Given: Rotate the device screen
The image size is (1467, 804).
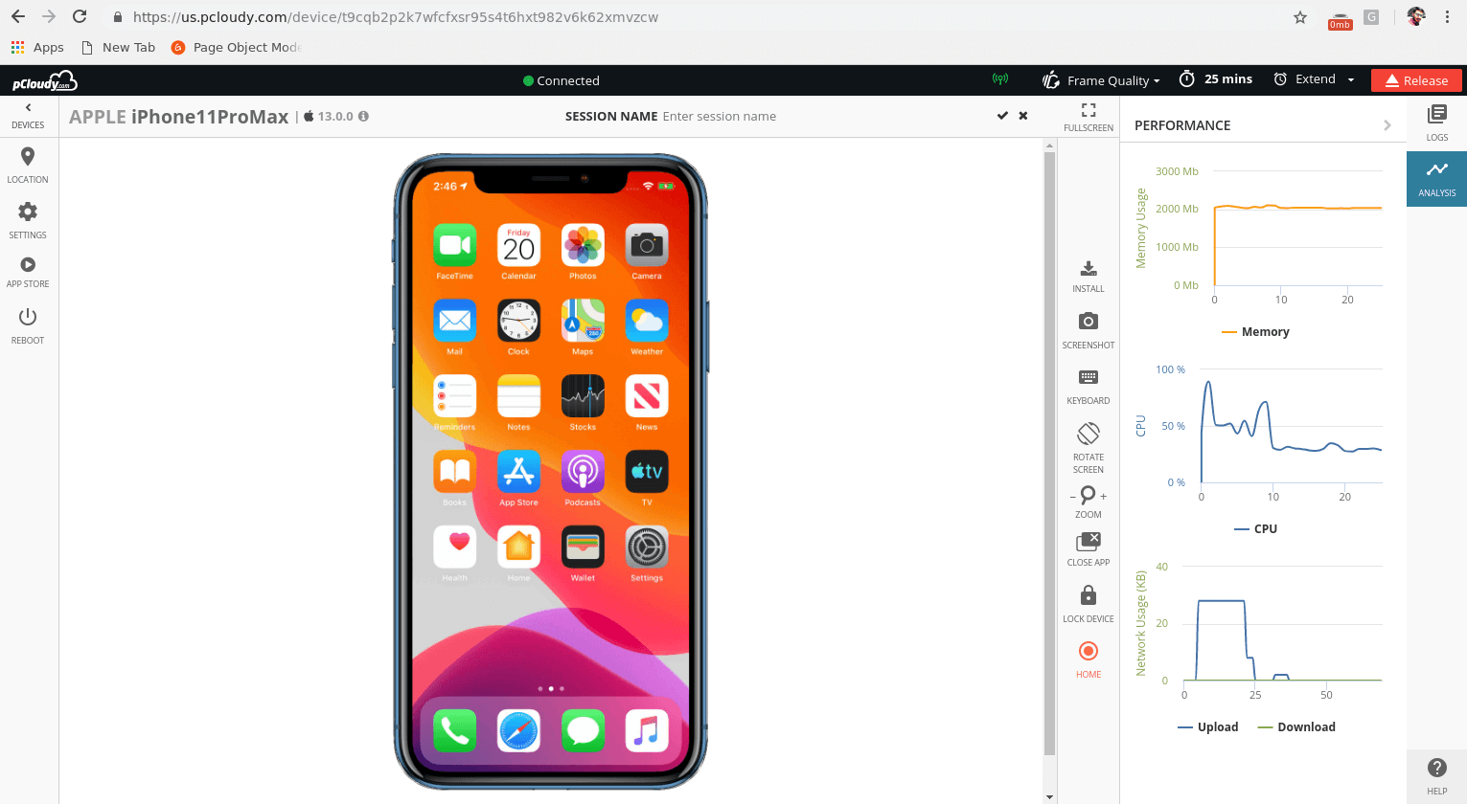Looking at the screenshot, I should [x=1089, y=448].
